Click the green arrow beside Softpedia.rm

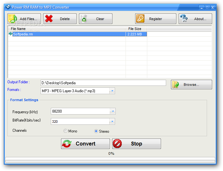pyautogui.click(x=10, y=34)
